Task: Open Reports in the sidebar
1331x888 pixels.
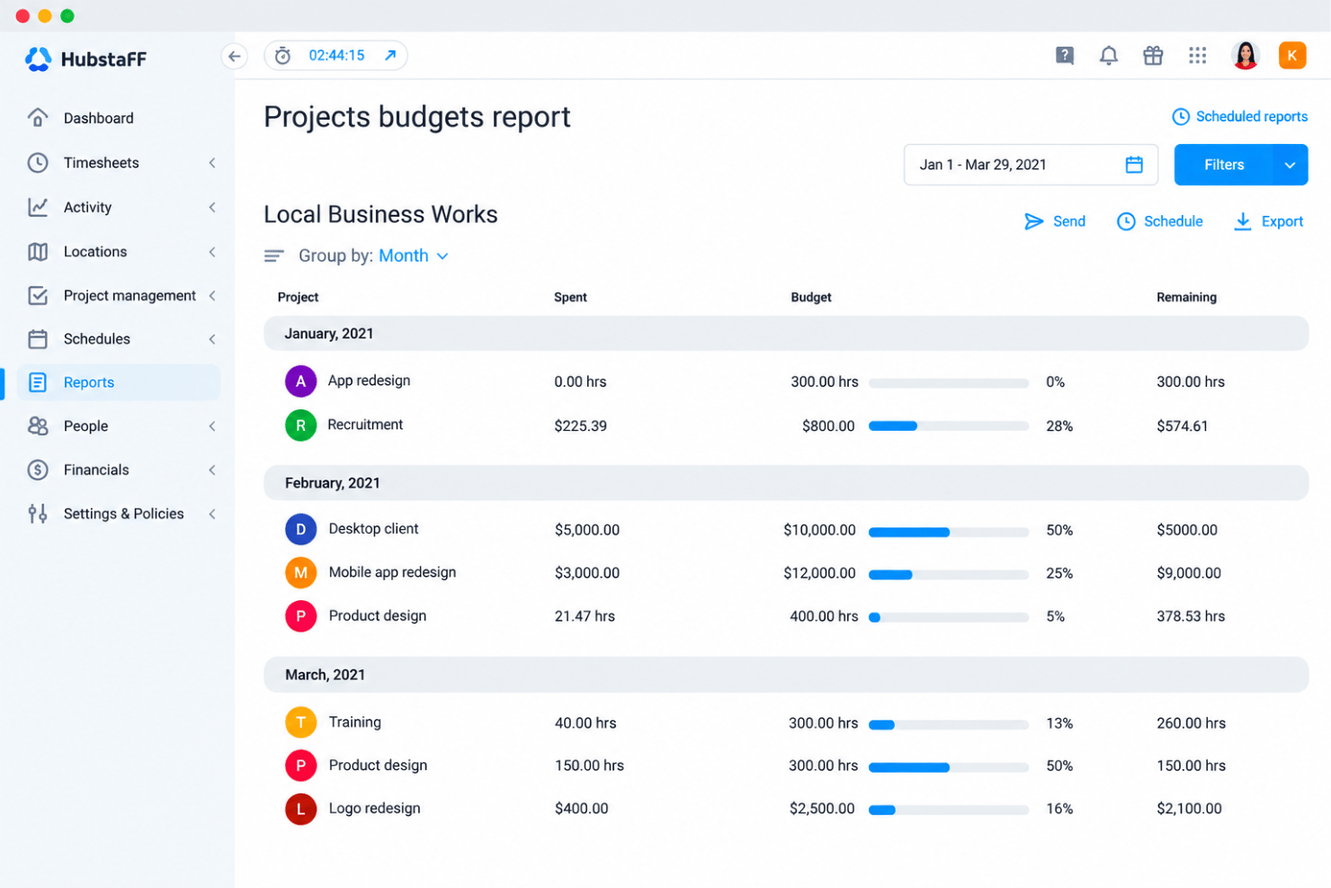Action: [x=119, y=382]
